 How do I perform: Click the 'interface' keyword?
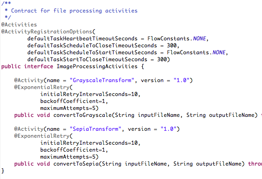[x=38, y=66]
